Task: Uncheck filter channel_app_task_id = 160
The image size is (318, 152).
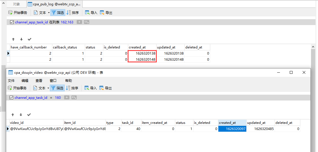Action: click(11, 97)
